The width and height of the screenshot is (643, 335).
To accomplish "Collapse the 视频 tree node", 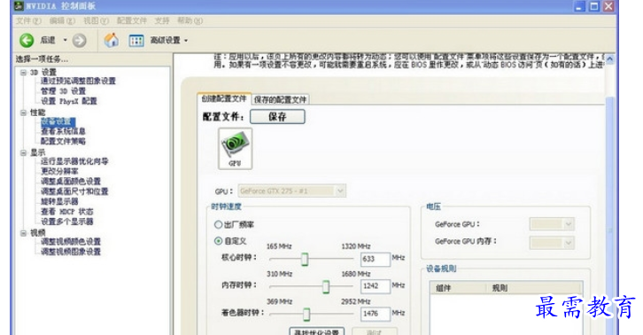I will point(23,233).
